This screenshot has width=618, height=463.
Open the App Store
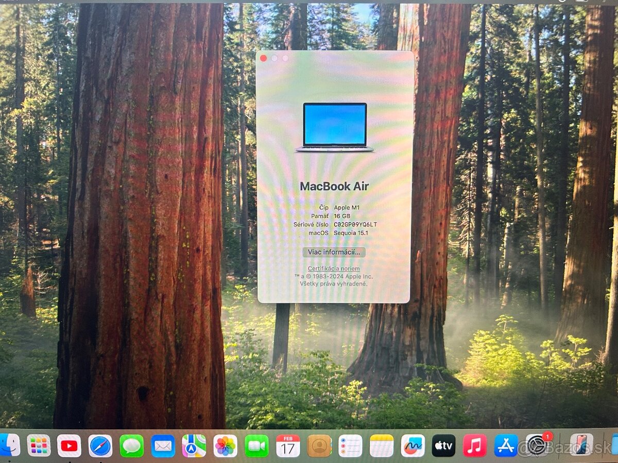point(506,446)
